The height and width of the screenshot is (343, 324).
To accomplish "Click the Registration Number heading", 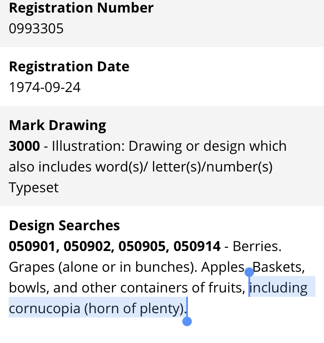I will point(81,8).
